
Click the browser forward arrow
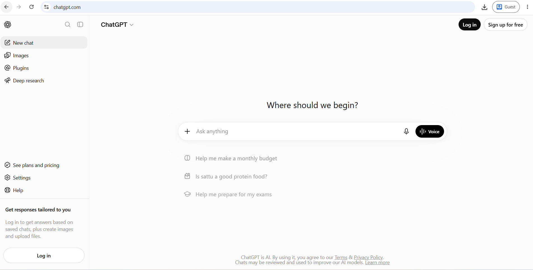click(19, 7)
